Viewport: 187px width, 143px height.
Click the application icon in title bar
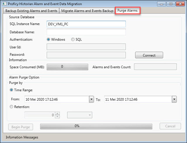[x=4, y=4]
